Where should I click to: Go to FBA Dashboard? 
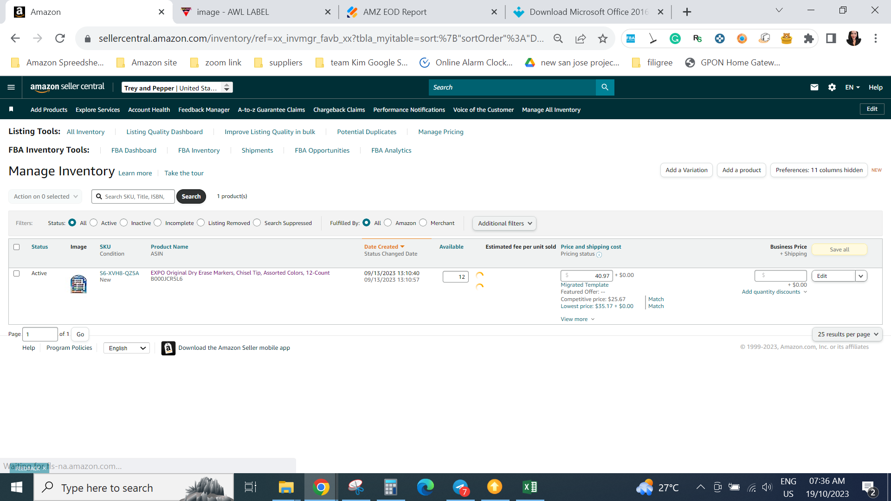coord(134,150)
